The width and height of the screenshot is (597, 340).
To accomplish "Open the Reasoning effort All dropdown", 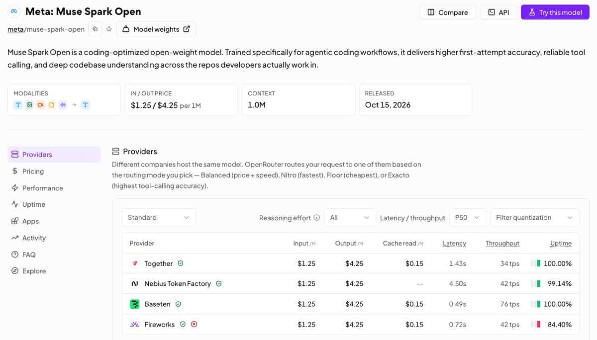I will [350, 217].
